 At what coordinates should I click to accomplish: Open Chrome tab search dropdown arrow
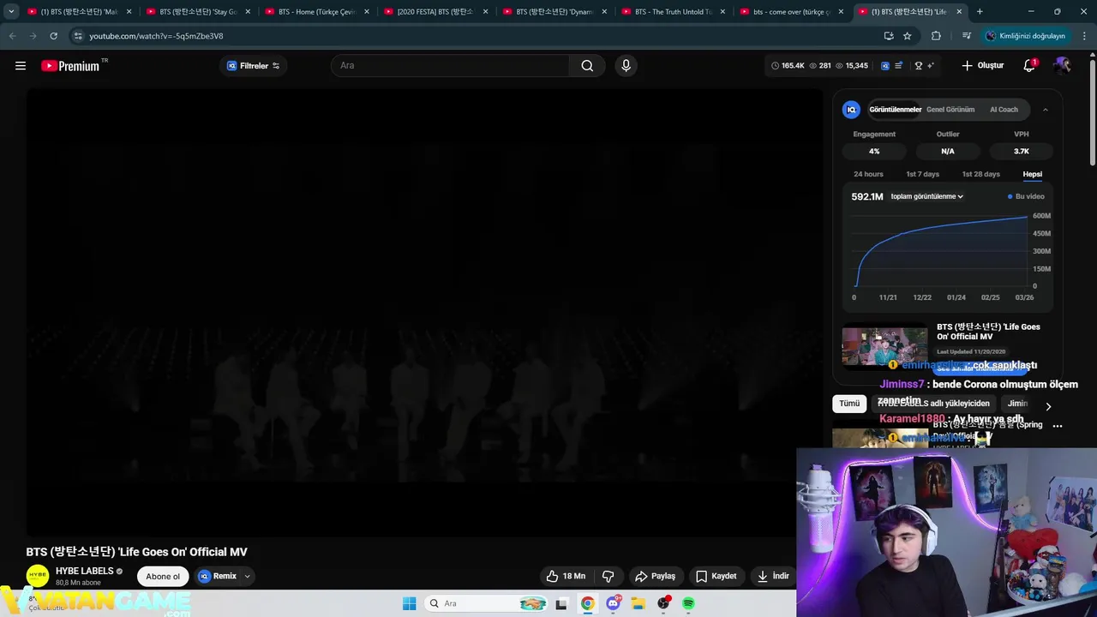[x=11, y=12]
